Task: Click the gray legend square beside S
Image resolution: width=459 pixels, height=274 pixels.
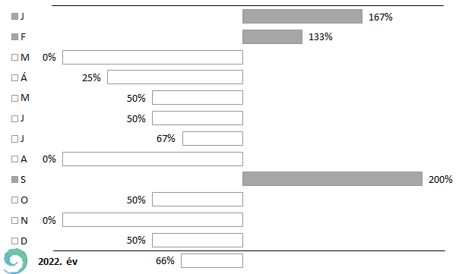Action: click(14, 180)
